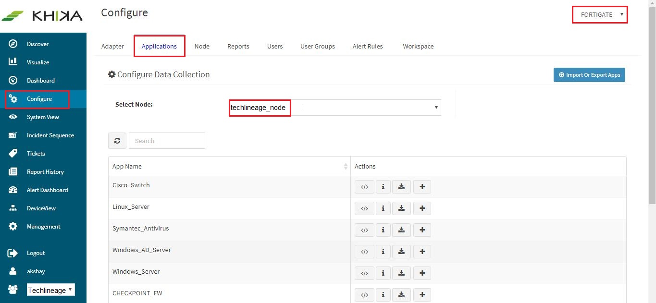Image resolution: width=656 pixels, height=303 pixels.
Task: Open the Techlineage customer dropdown
Action: click(x=50, y=290)
